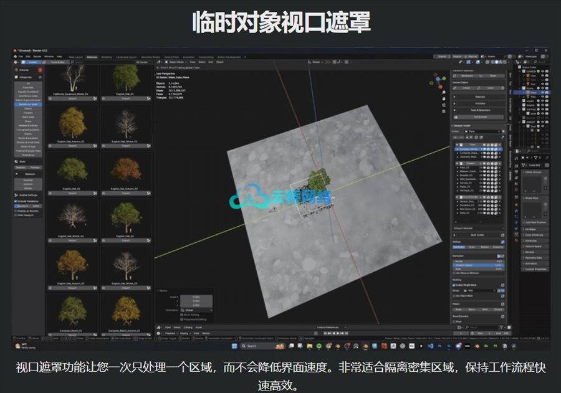Viewport: 561px width, 393px height.
Task: Click the Windows Start icon on taskbar
Action: pyautogui.click(x=235, y=346)
